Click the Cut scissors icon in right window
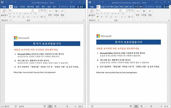This screenshot has width=171, height=108. click(x=97, y=10)
